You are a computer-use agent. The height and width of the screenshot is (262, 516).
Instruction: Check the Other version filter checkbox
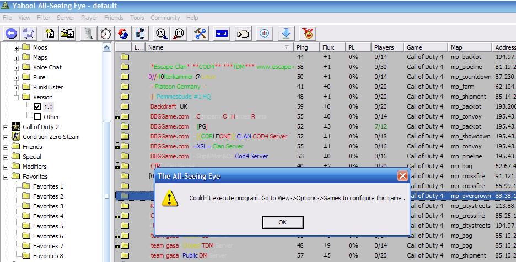click(x=37, y=117)
